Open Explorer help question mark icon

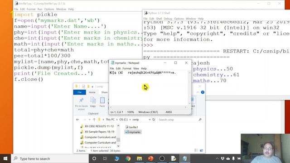point(203,92)
